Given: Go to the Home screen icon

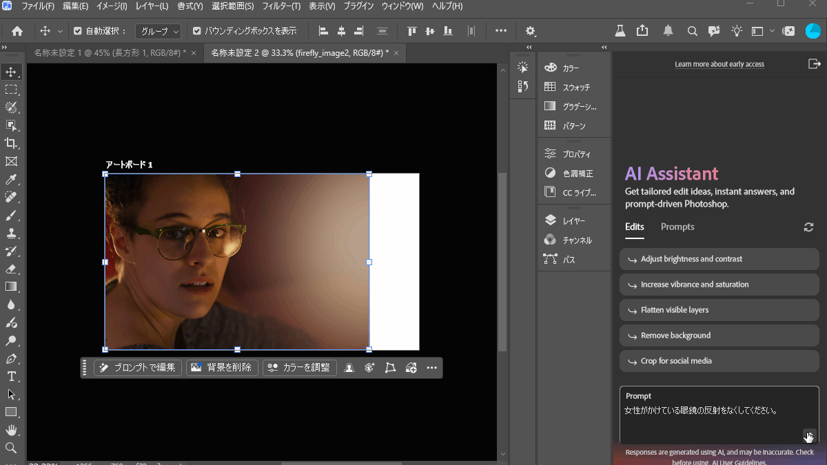Looking at the screenshot, I should point(17,31).
